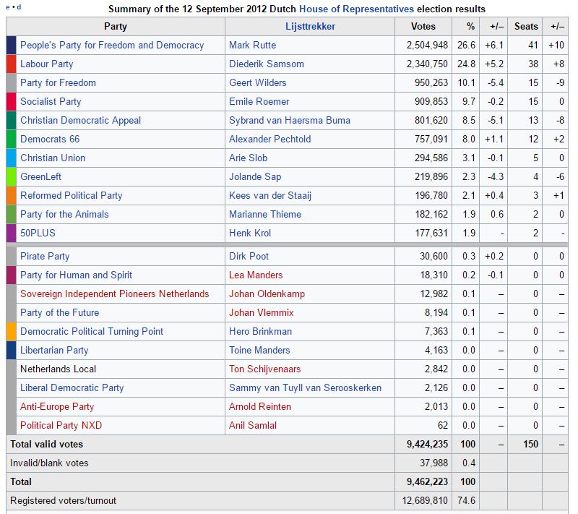
Task: Open the GreenLeft party link
Action: click(x=40, y=177)
